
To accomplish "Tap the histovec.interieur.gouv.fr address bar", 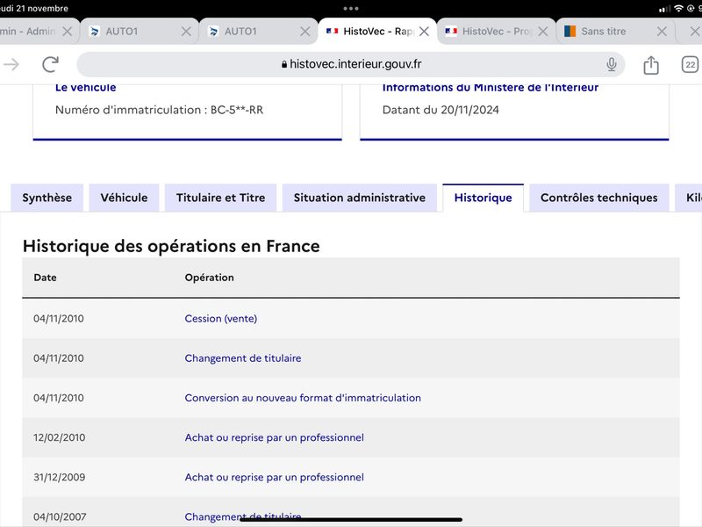I will [x=350, y=64].
